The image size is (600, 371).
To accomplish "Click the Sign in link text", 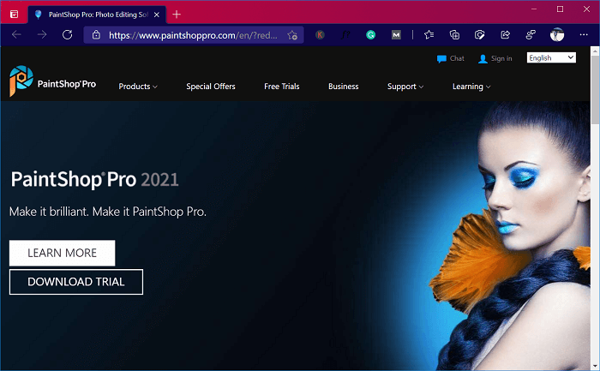I will pyautogui.click(x=501, y=58).
